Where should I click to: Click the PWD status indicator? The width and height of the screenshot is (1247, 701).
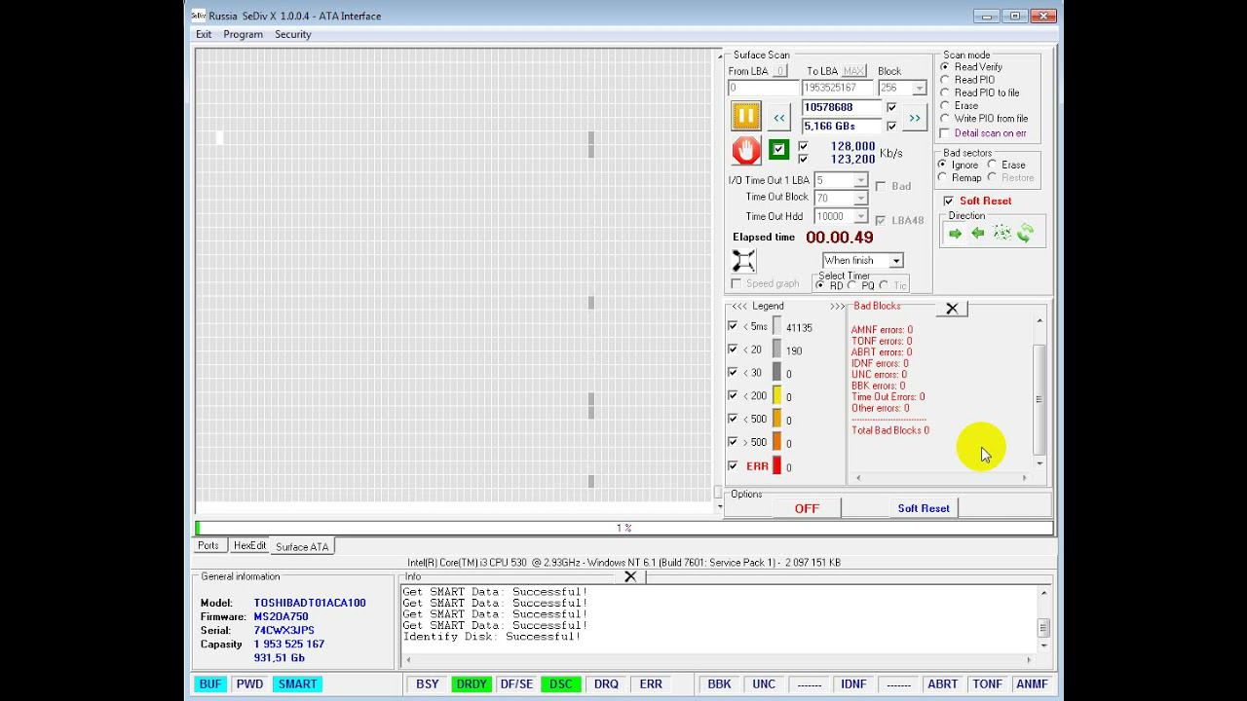249,684
